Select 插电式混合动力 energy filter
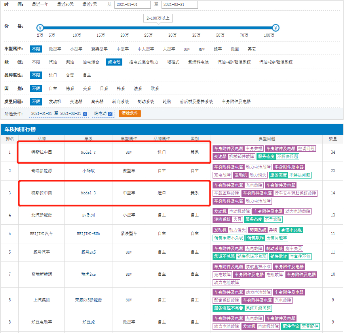Image resolution: width=344 pixels, height=333 pixels. click(144, 62)
